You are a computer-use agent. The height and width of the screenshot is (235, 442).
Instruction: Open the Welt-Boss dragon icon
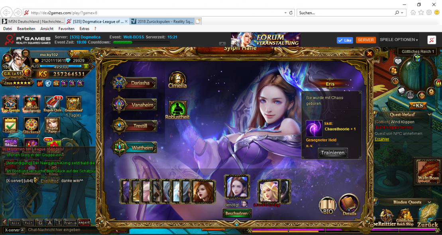click(x=428, y=171)
